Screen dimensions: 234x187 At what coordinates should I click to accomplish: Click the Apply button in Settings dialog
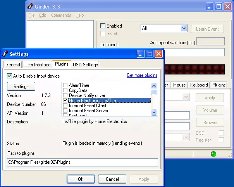point(144,179)
